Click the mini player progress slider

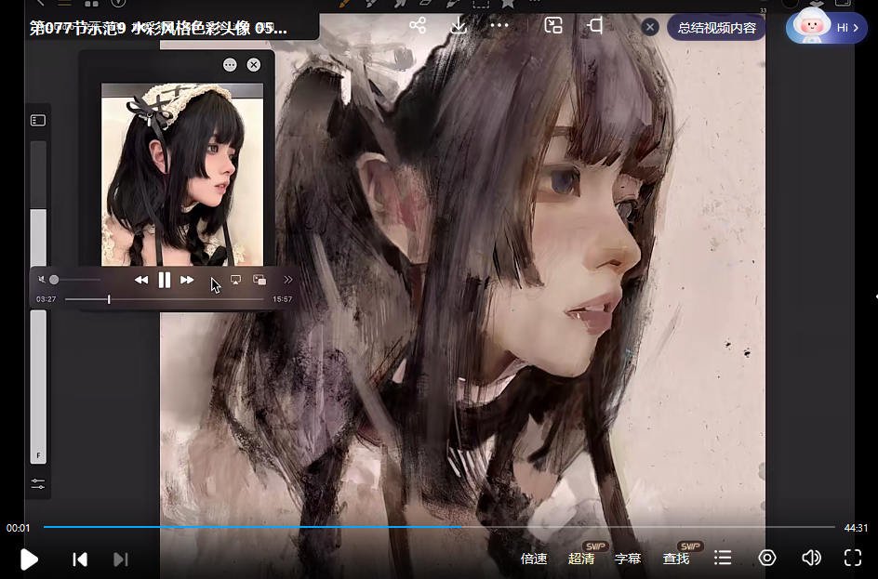click(x=109, y=299)
